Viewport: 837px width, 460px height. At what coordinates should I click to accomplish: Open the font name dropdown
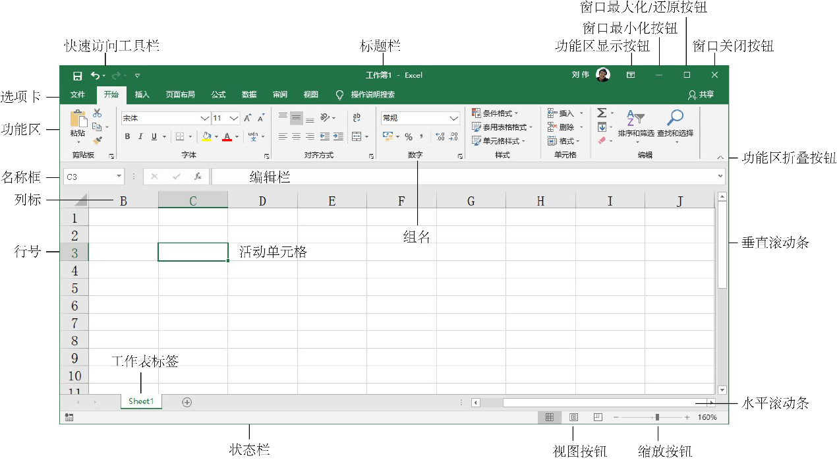(x=204, y=117)
